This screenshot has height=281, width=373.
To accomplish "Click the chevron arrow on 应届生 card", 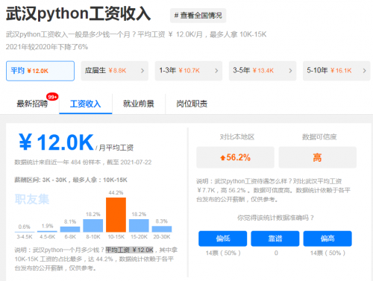I will click(142, 71).
